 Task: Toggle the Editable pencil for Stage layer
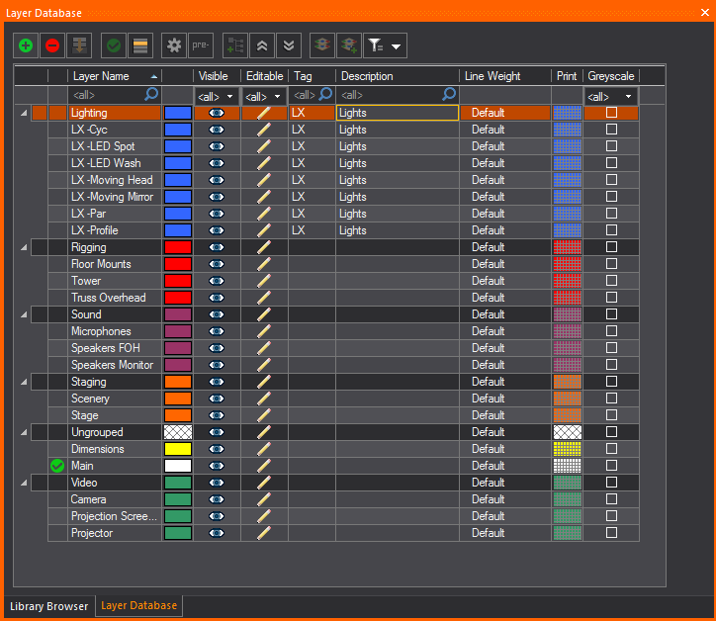[264, 415]
